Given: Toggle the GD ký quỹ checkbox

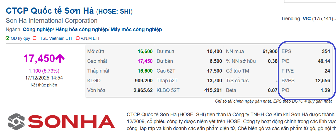Looking at the screenshot, I should click(x=8, y=38).
